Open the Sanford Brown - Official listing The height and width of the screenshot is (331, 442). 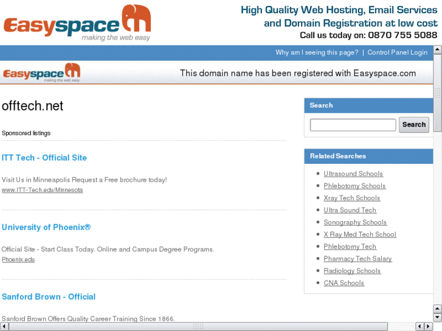click(49, 296)
